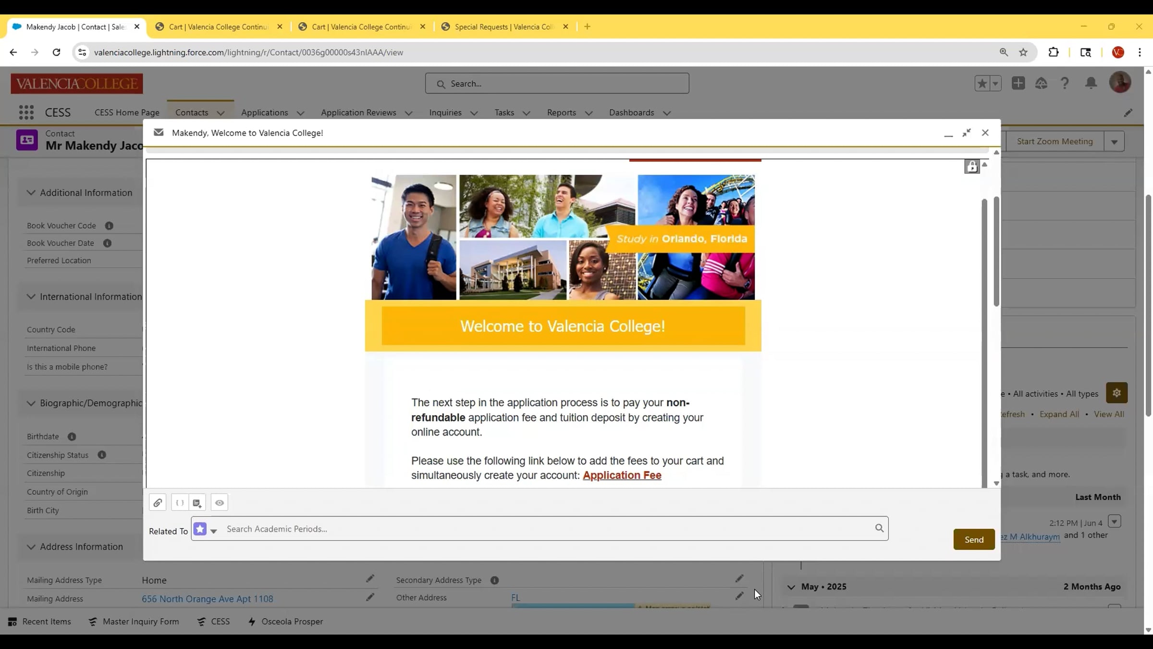
Task: Open the Salesforce help question mark
Action: click(x=1065, y=84)
